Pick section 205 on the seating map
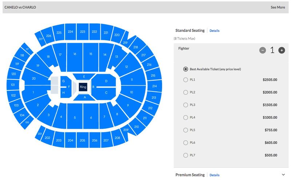 pos(83,140)
